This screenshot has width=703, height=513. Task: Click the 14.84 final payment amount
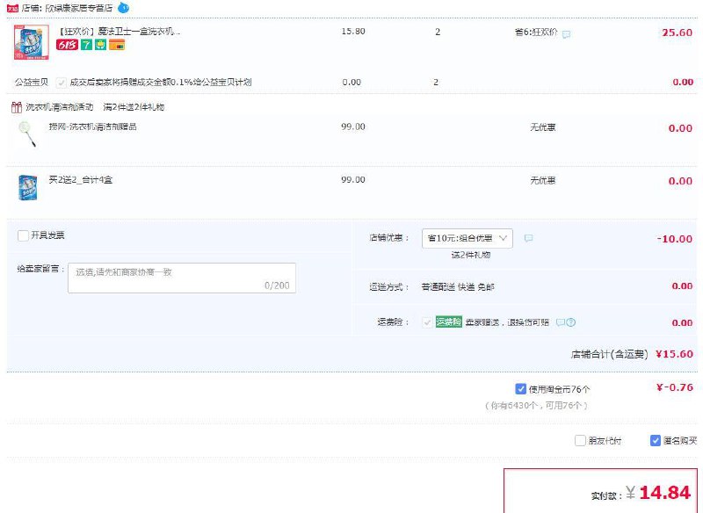click(665, 493)
